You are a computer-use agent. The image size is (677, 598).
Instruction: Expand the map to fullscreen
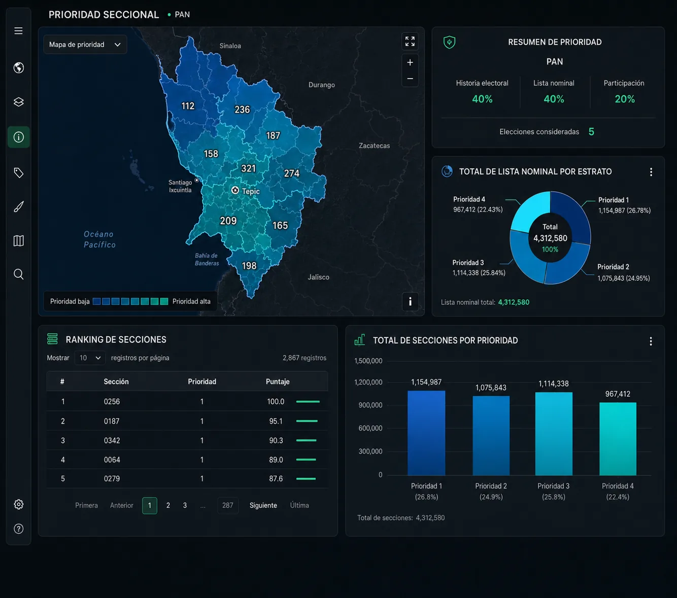coord(410,41)
